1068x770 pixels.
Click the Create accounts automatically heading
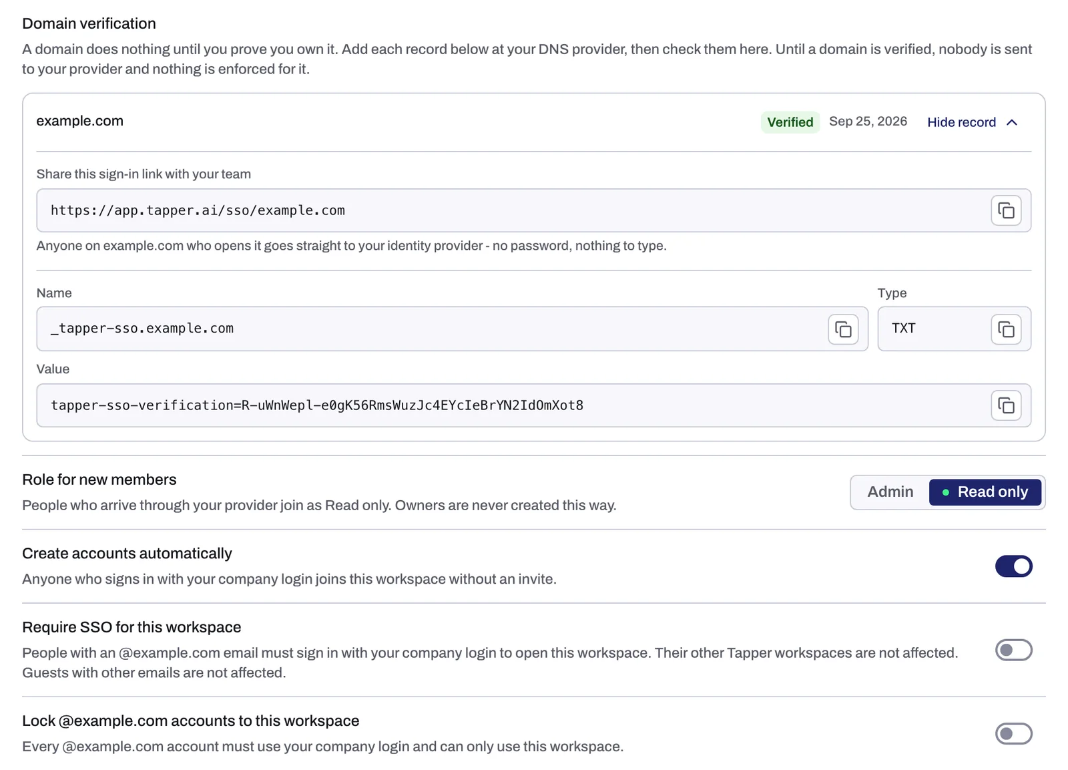tap(127, 554)
